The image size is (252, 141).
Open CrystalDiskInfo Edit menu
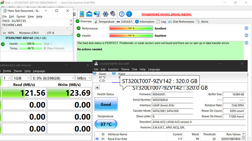coord(103,69)
